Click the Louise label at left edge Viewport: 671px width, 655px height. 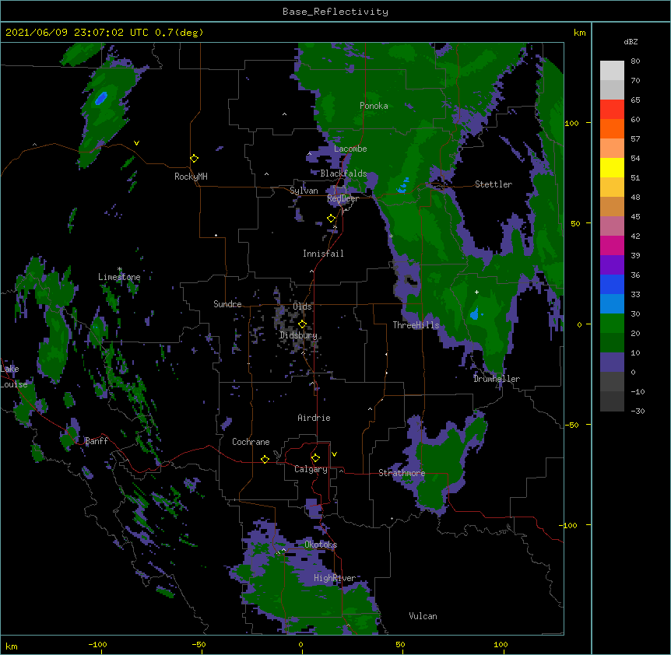14,384
